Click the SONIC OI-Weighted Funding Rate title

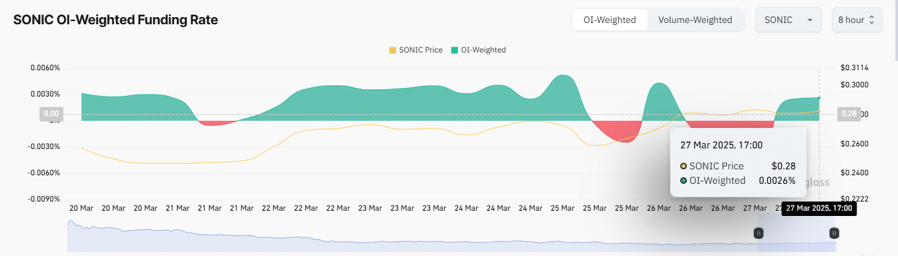116,20
